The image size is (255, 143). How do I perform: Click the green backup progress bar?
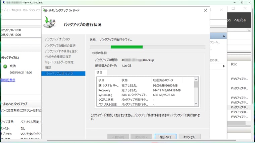pos(127,47)
